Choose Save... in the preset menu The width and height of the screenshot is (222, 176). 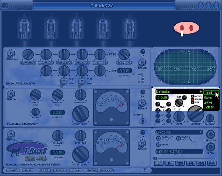209,102
